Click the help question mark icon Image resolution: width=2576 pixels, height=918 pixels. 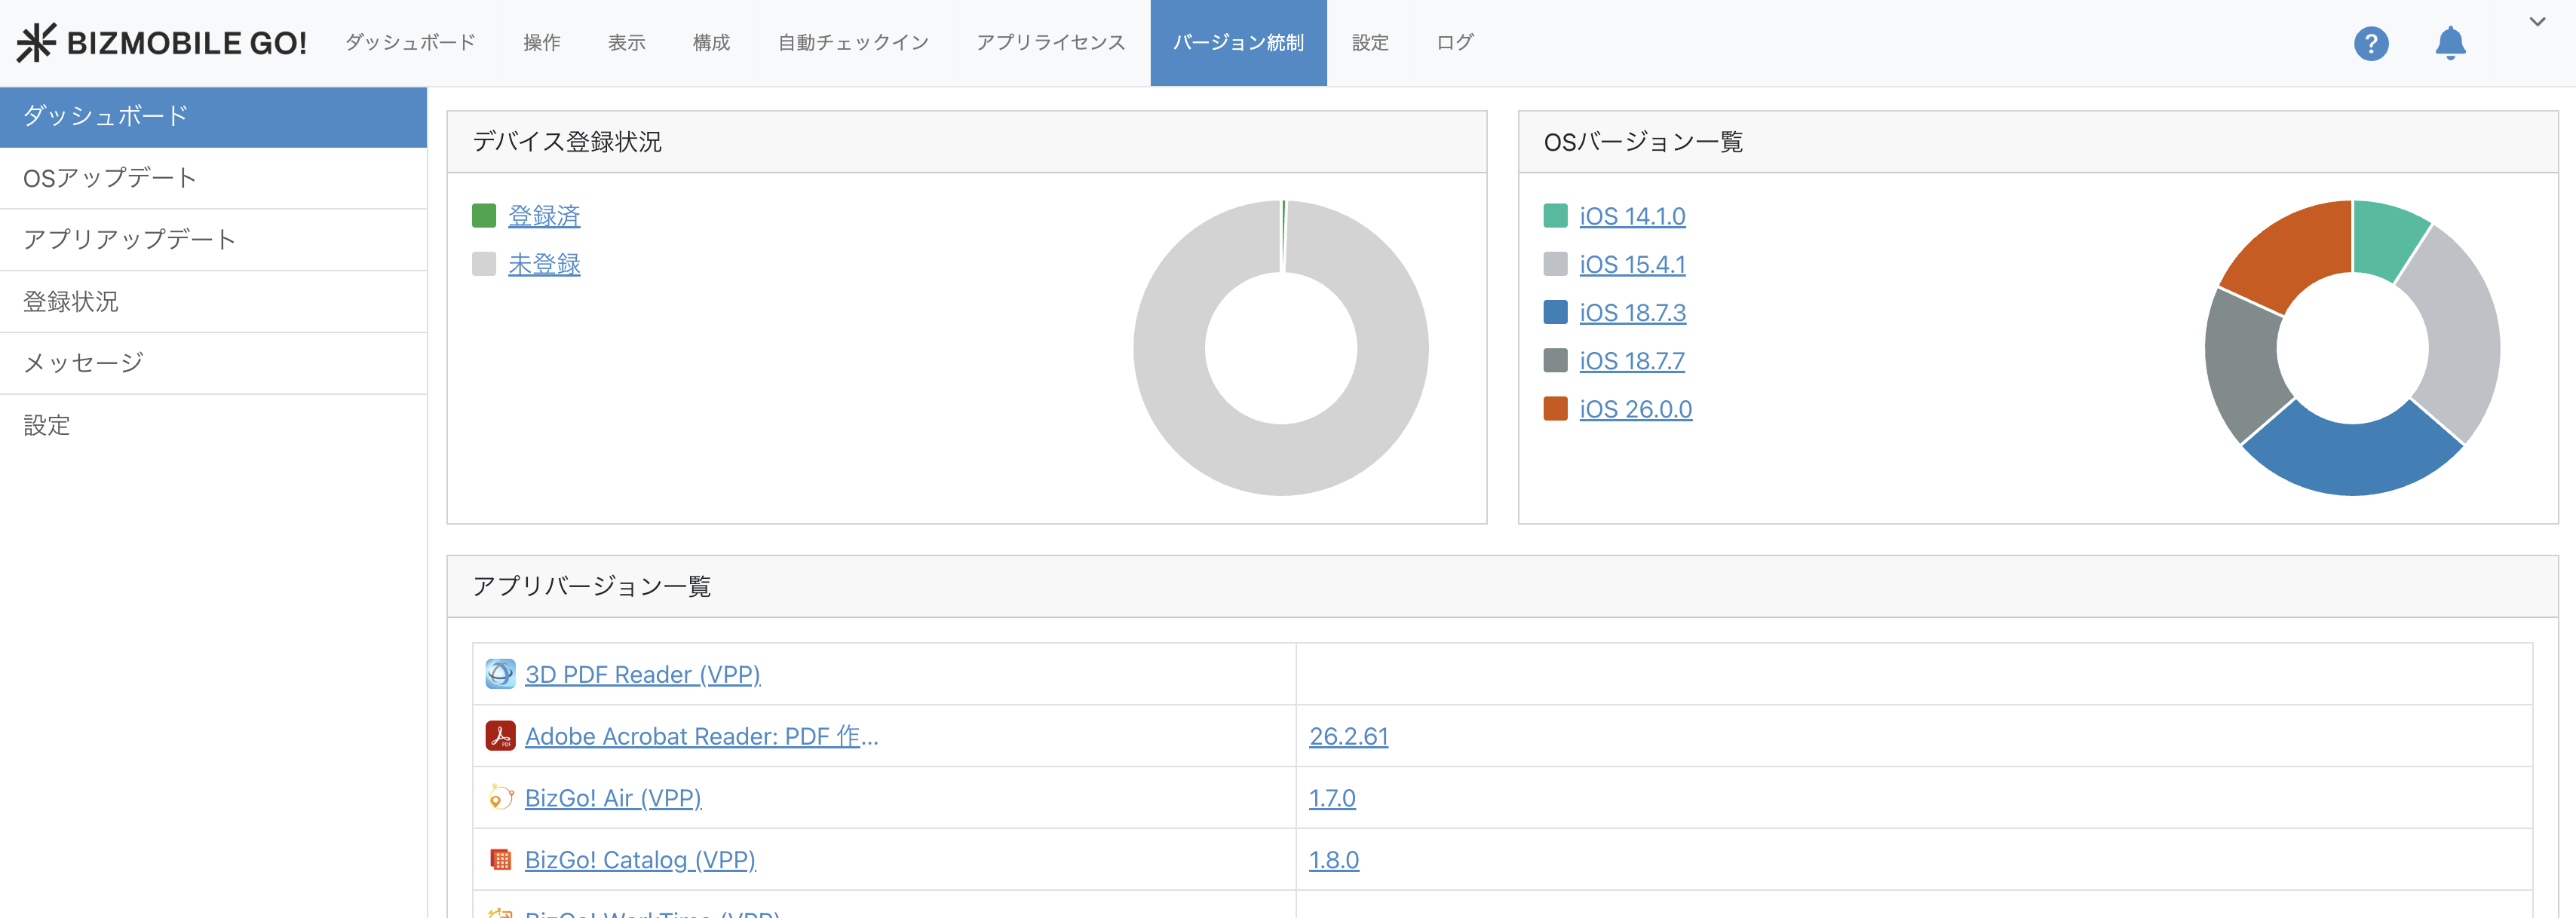(2370, 43)
